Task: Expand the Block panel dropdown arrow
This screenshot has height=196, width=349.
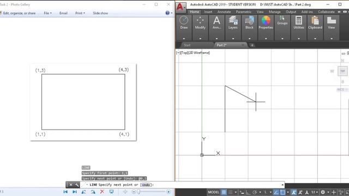Action: (249, 39)
